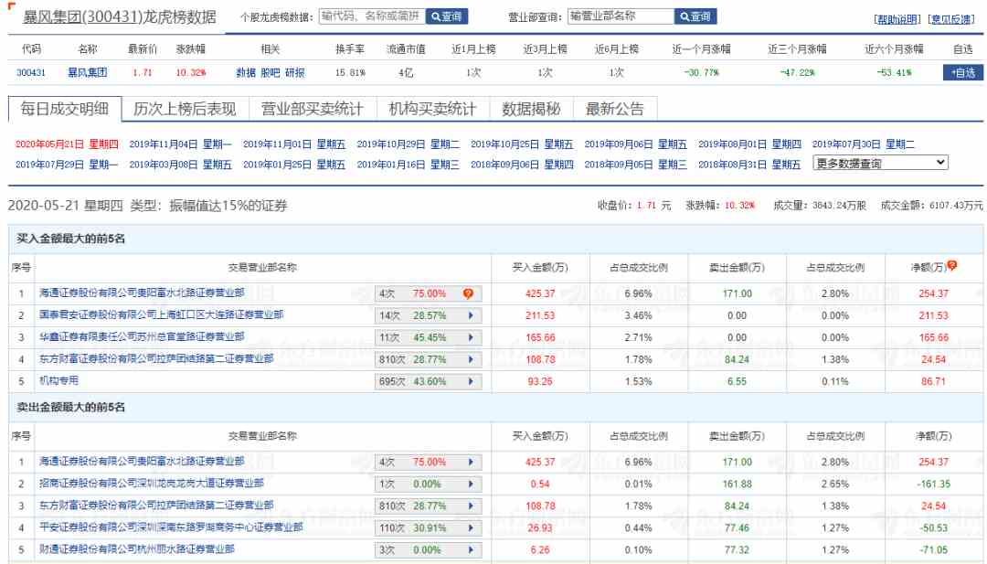Viewport: 987px width, 564px height.
Task: Open the 帮助说明 link
Action: coord(898,19)
